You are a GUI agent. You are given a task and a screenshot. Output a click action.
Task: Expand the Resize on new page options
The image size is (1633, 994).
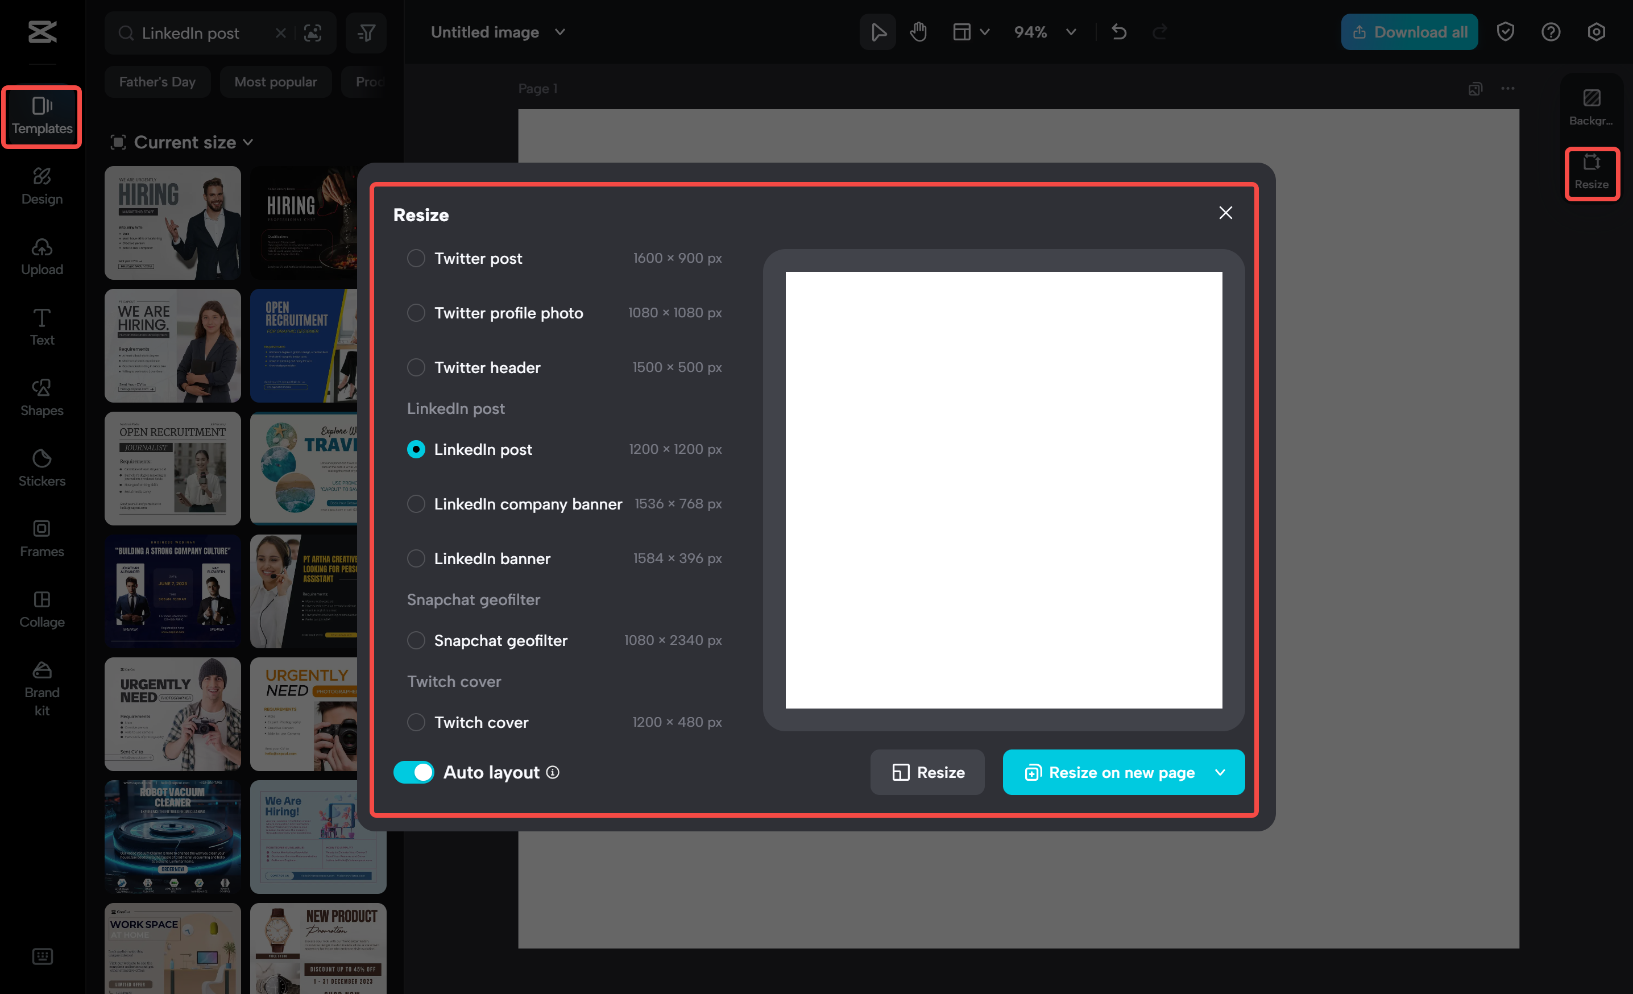(x=1221, y=772)
